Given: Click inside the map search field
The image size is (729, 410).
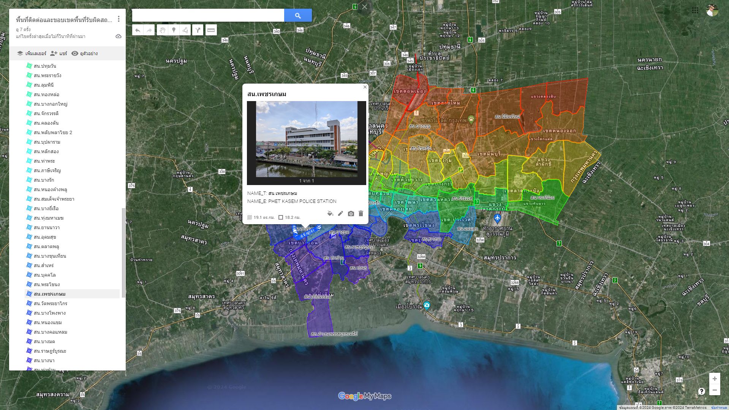Looking at the screenshot, I should pos(208,16).
